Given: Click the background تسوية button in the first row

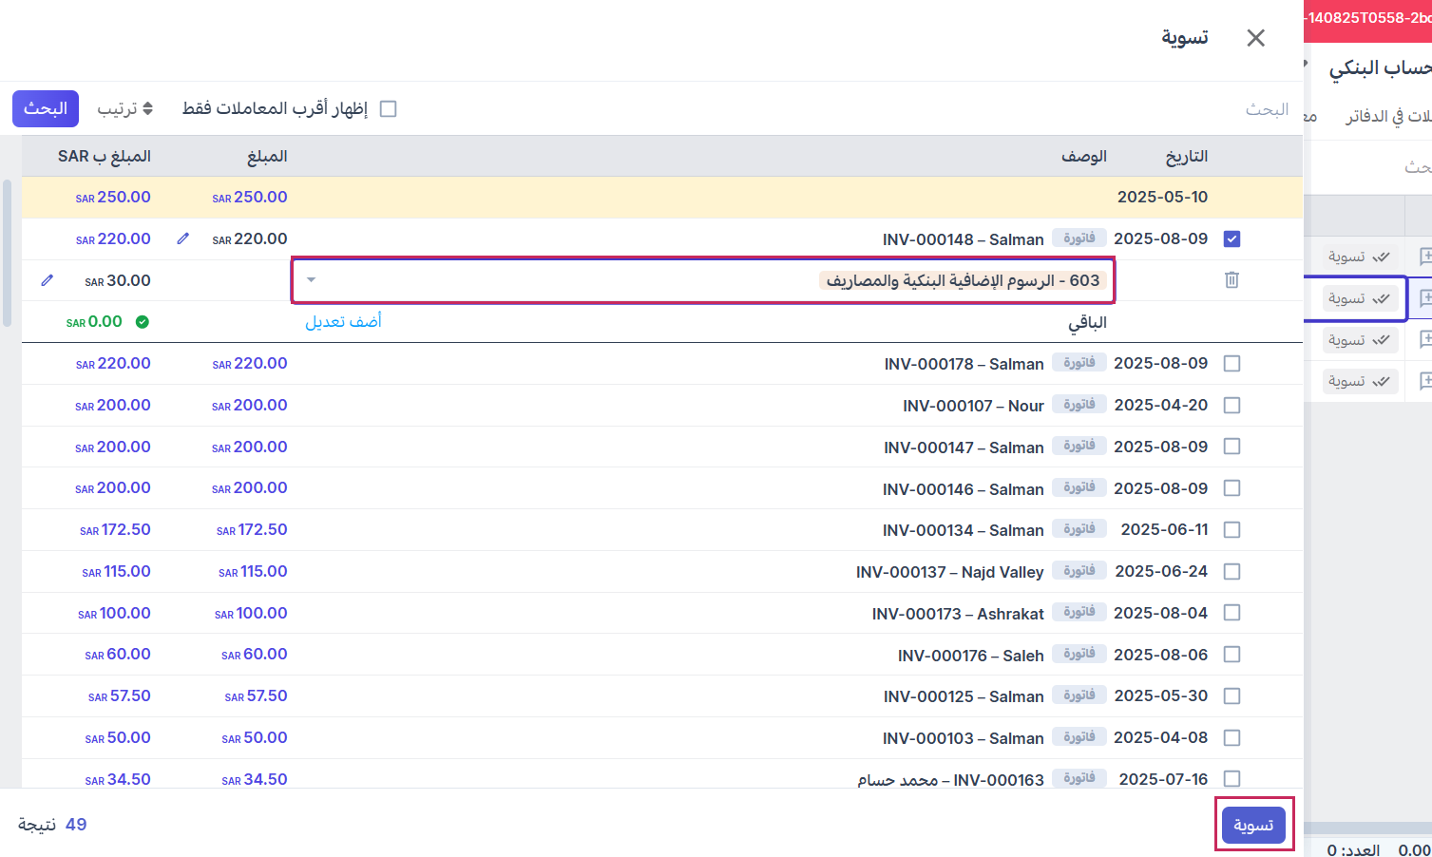Looking at the screenshot, I should tap(1359, 257).
